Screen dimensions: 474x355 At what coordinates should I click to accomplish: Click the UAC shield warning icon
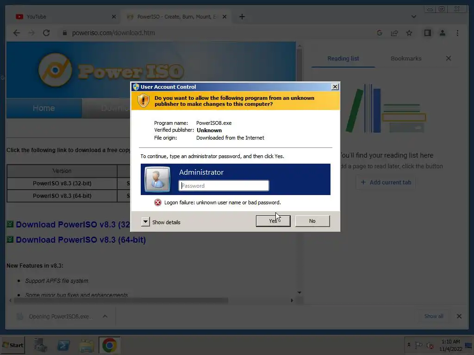coord(143,100)
